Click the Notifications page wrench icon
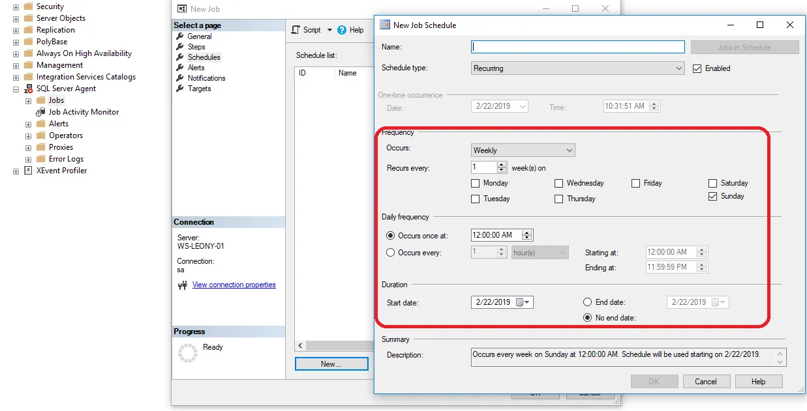Image resolution: width=807 pixels, height=411 pixels. [x=180, y=78]
